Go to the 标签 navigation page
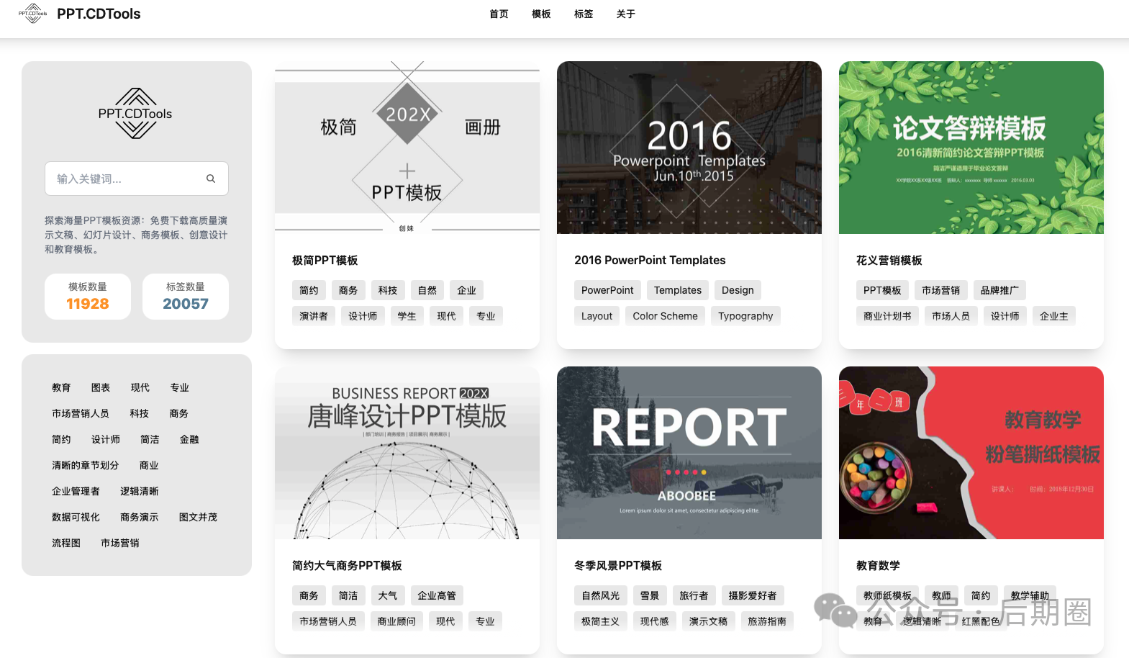1129x658 pixels. 584,14
